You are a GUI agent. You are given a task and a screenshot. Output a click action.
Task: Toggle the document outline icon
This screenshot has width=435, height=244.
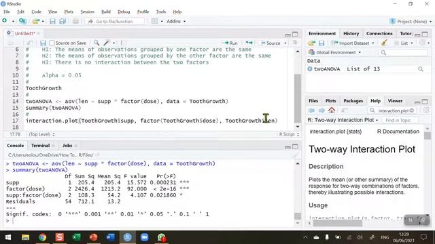coord(295,43)
